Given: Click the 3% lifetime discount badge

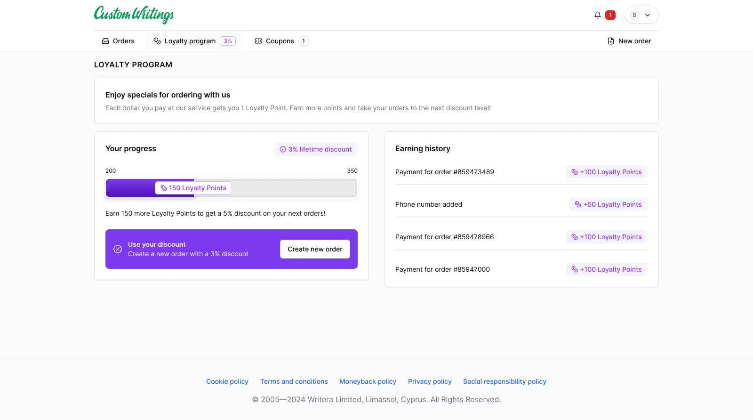Looking at the screenshot, I should pos(316,149).
